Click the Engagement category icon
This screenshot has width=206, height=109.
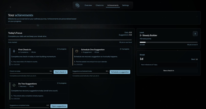tap(82, 52)
